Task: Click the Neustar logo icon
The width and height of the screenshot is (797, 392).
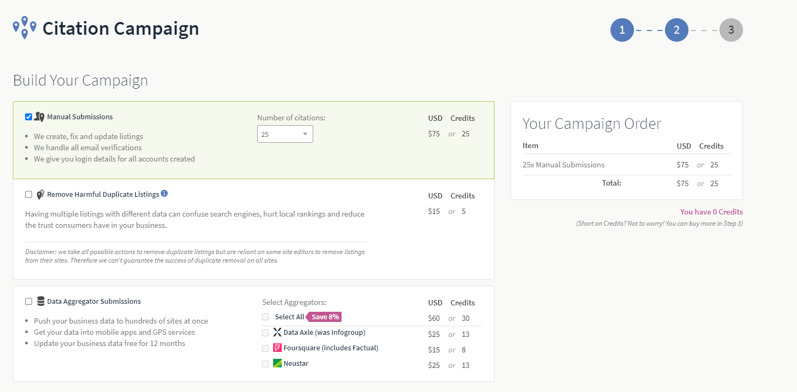Action: pos(277,364)
